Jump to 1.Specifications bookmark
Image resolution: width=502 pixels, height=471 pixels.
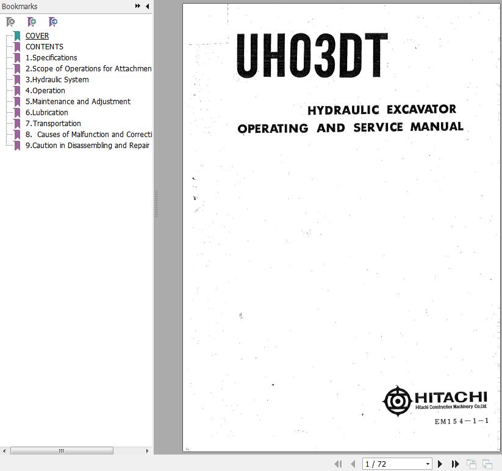pyautogui.click(x=51, y=57)
